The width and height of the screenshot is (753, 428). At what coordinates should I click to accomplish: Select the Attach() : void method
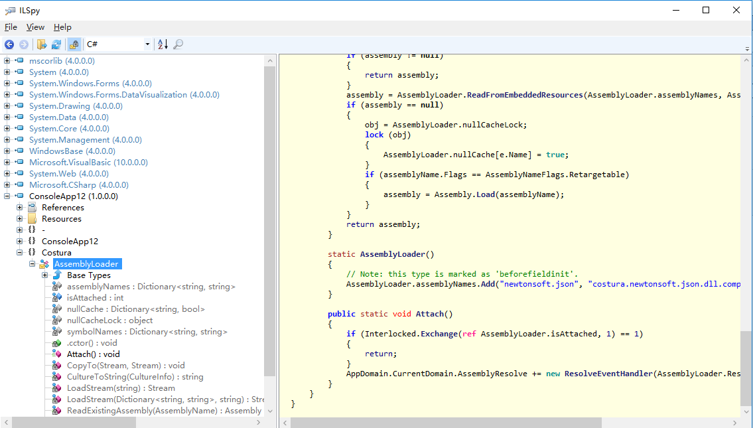click(x=93, y=354)
